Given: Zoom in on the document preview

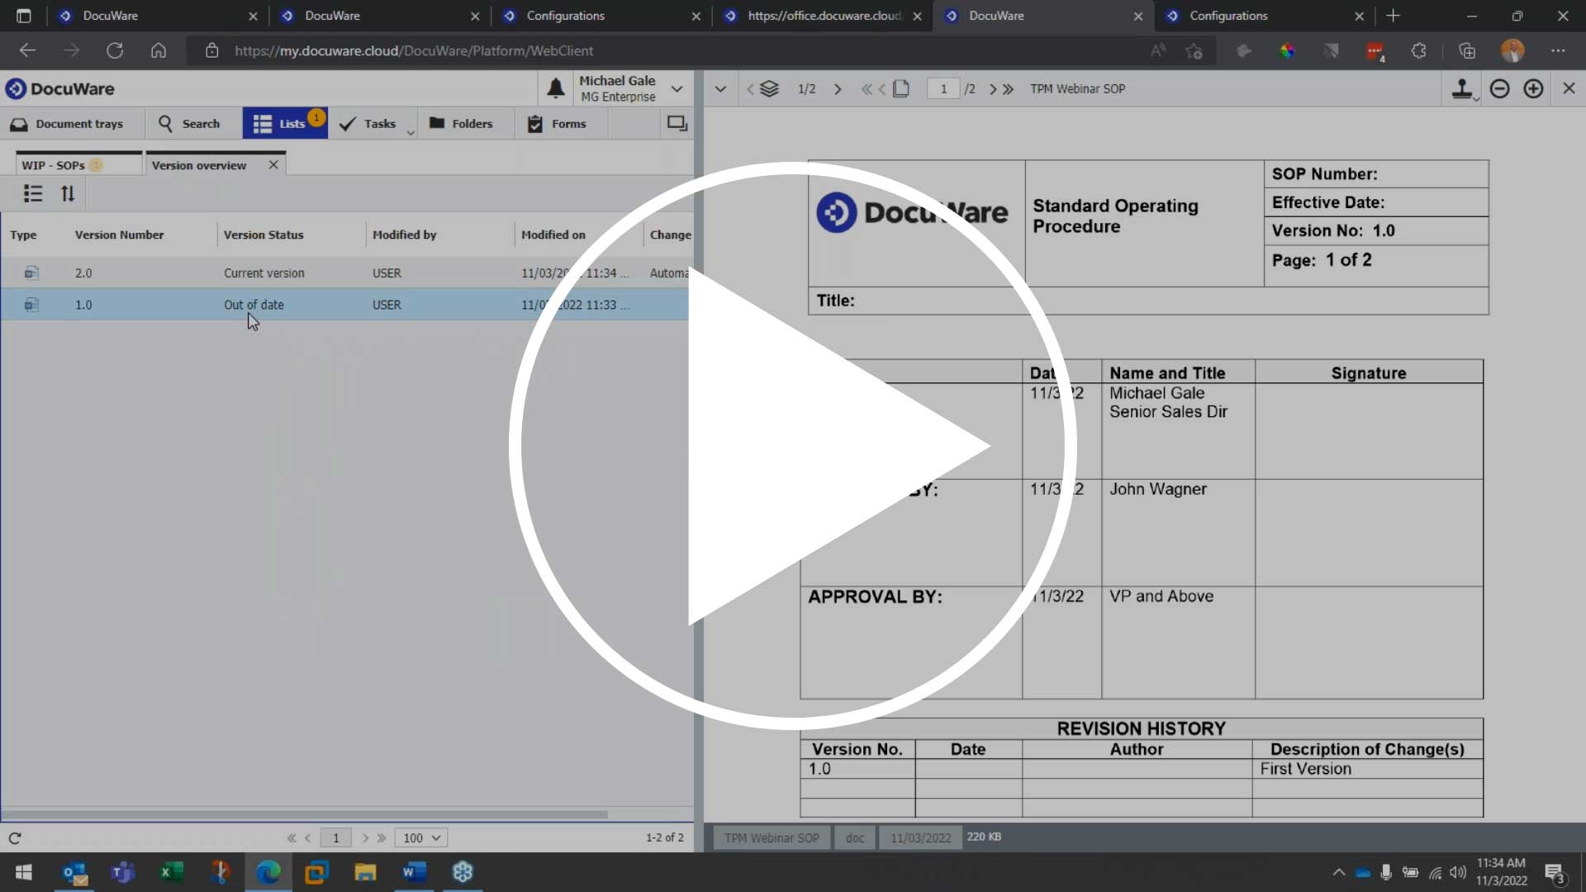Looking at the screenshot, I should [x=1533, y=88].
